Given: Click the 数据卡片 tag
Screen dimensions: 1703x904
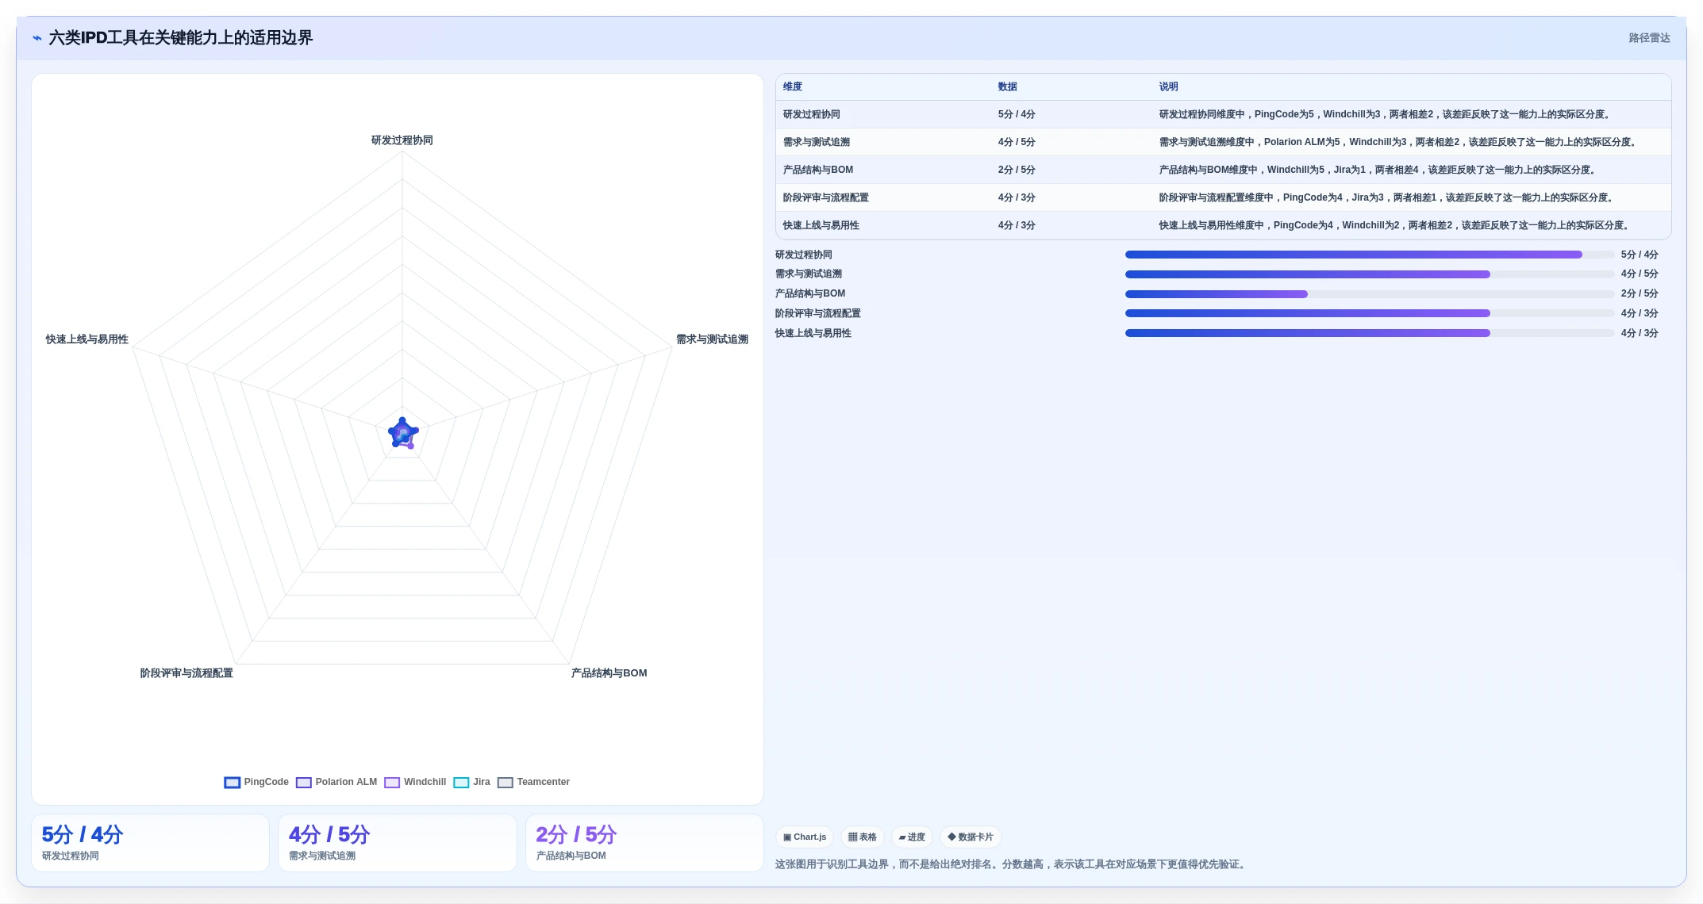Looking at the screenshot, I should [x=971, y=837].
